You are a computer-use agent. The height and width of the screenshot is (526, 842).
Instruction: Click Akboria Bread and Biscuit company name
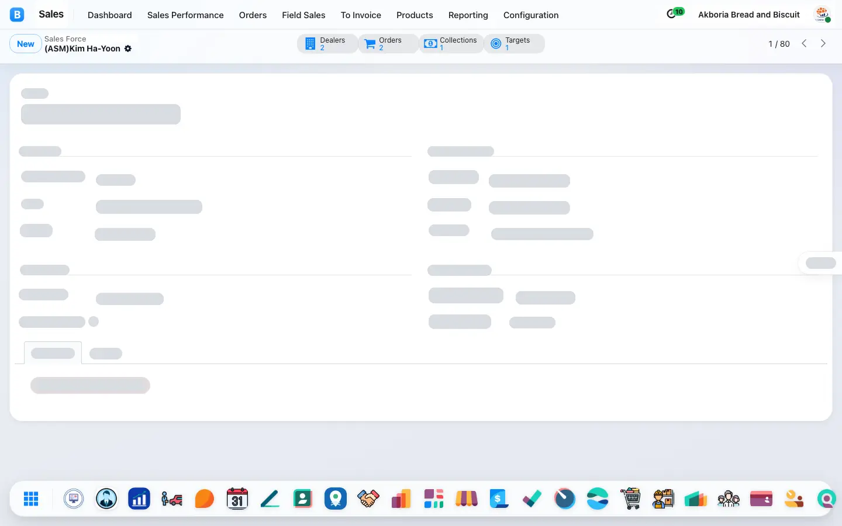pos(749,15)
